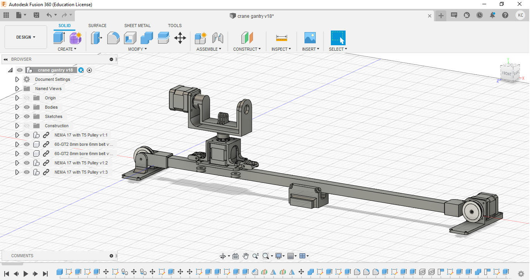Select the Extrude tool
530x280 pixels.
[x=59, y=38]
